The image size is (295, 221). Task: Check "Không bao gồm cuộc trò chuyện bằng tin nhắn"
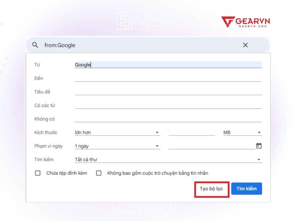click(x=99, y=173)
